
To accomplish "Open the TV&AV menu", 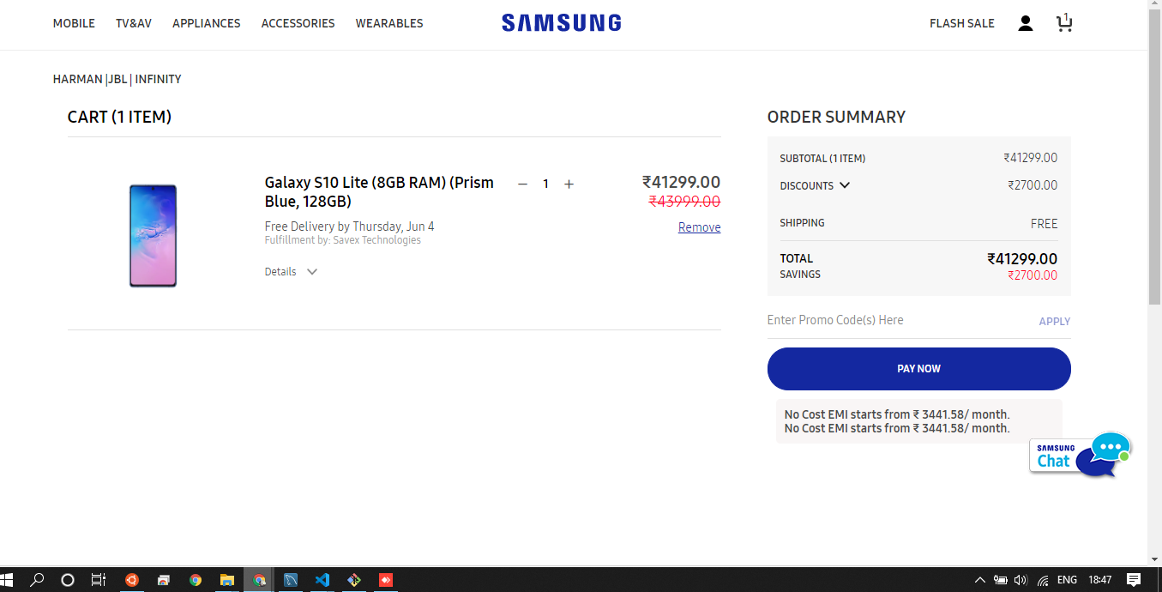I will 134,23.
